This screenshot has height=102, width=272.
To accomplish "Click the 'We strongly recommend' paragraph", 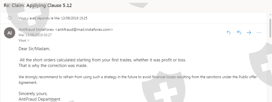I will (x=138, y=80).
